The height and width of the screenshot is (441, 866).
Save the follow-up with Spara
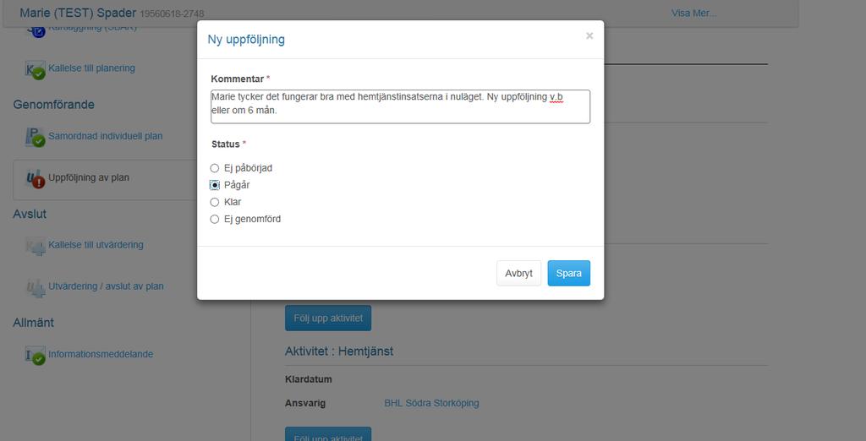point(569,273)
